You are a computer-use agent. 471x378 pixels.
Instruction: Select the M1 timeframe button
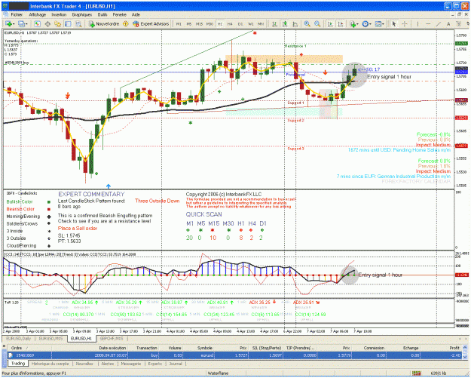tap(179, 23)
